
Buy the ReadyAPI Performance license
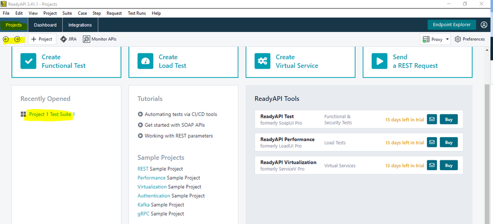point(449,142)
